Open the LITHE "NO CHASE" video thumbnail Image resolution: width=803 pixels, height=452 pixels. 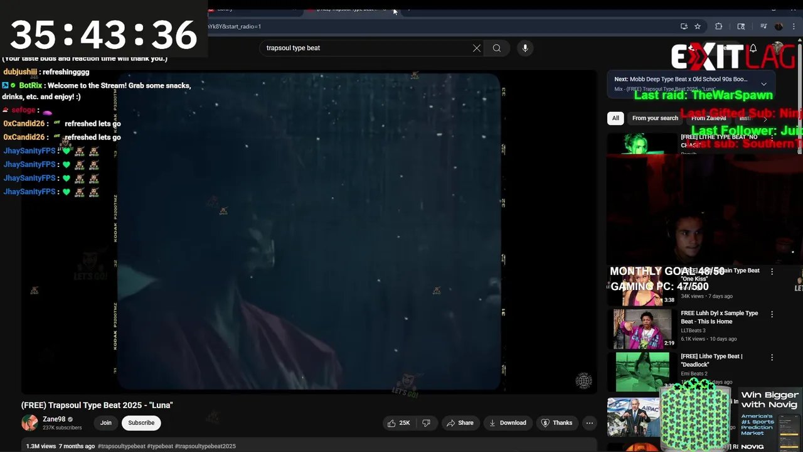tap(642, 143)
